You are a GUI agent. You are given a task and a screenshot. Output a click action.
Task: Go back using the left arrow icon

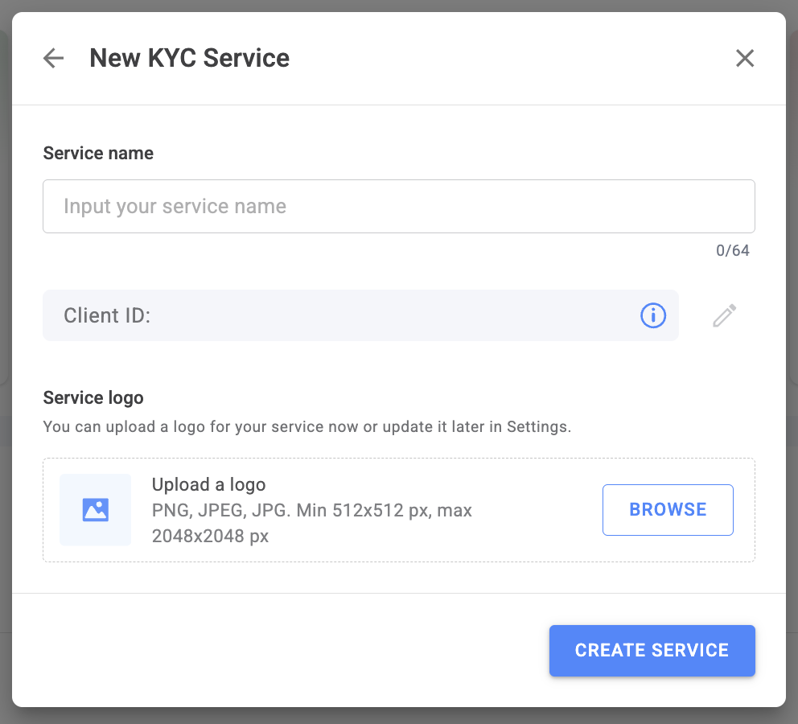pos(53,58)
